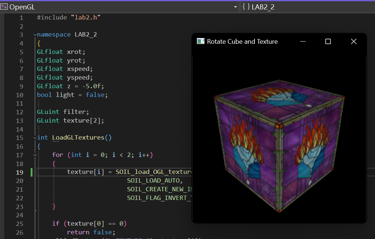
Task: Maximize the Rotate Cube and Texture window
Action: (328, 42)
